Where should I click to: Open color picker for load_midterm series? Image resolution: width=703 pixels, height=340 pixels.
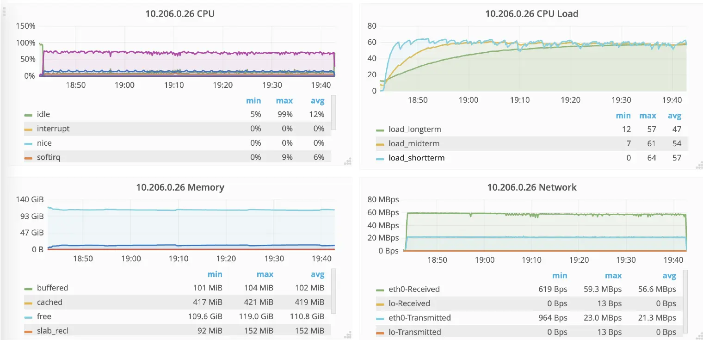point(380,144)
